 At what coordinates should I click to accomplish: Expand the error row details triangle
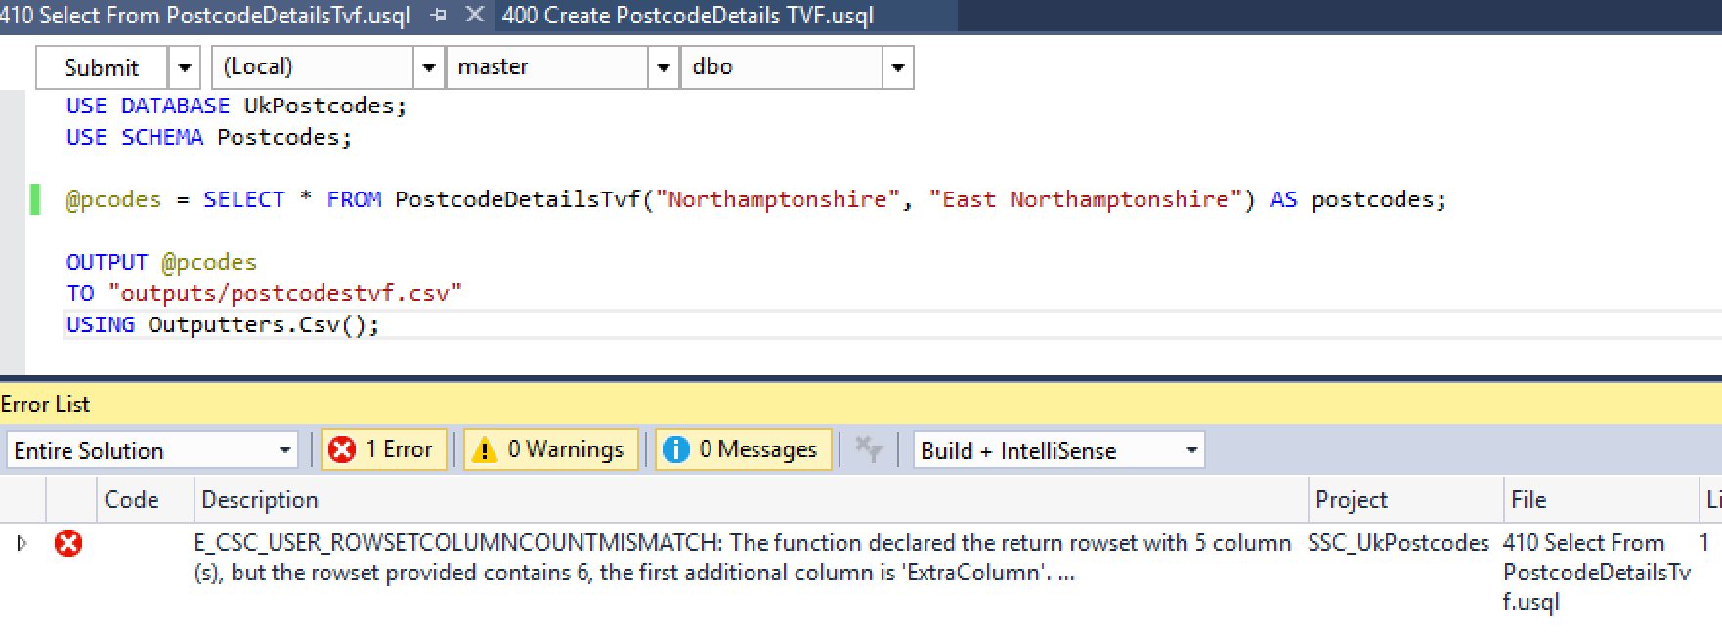22,543
